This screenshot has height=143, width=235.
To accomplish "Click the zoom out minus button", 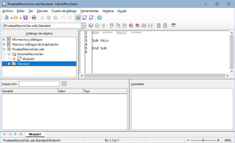I will point(188,140).
